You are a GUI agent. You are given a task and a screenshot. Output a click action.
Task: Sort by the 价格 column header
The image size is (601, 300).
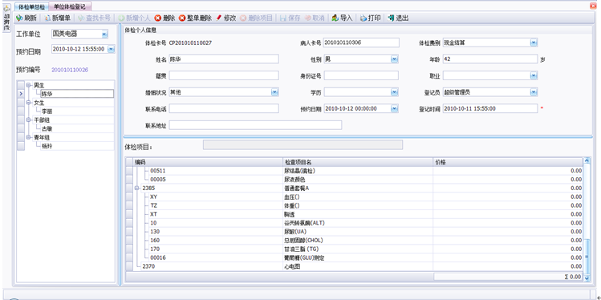tap(508, 162)
